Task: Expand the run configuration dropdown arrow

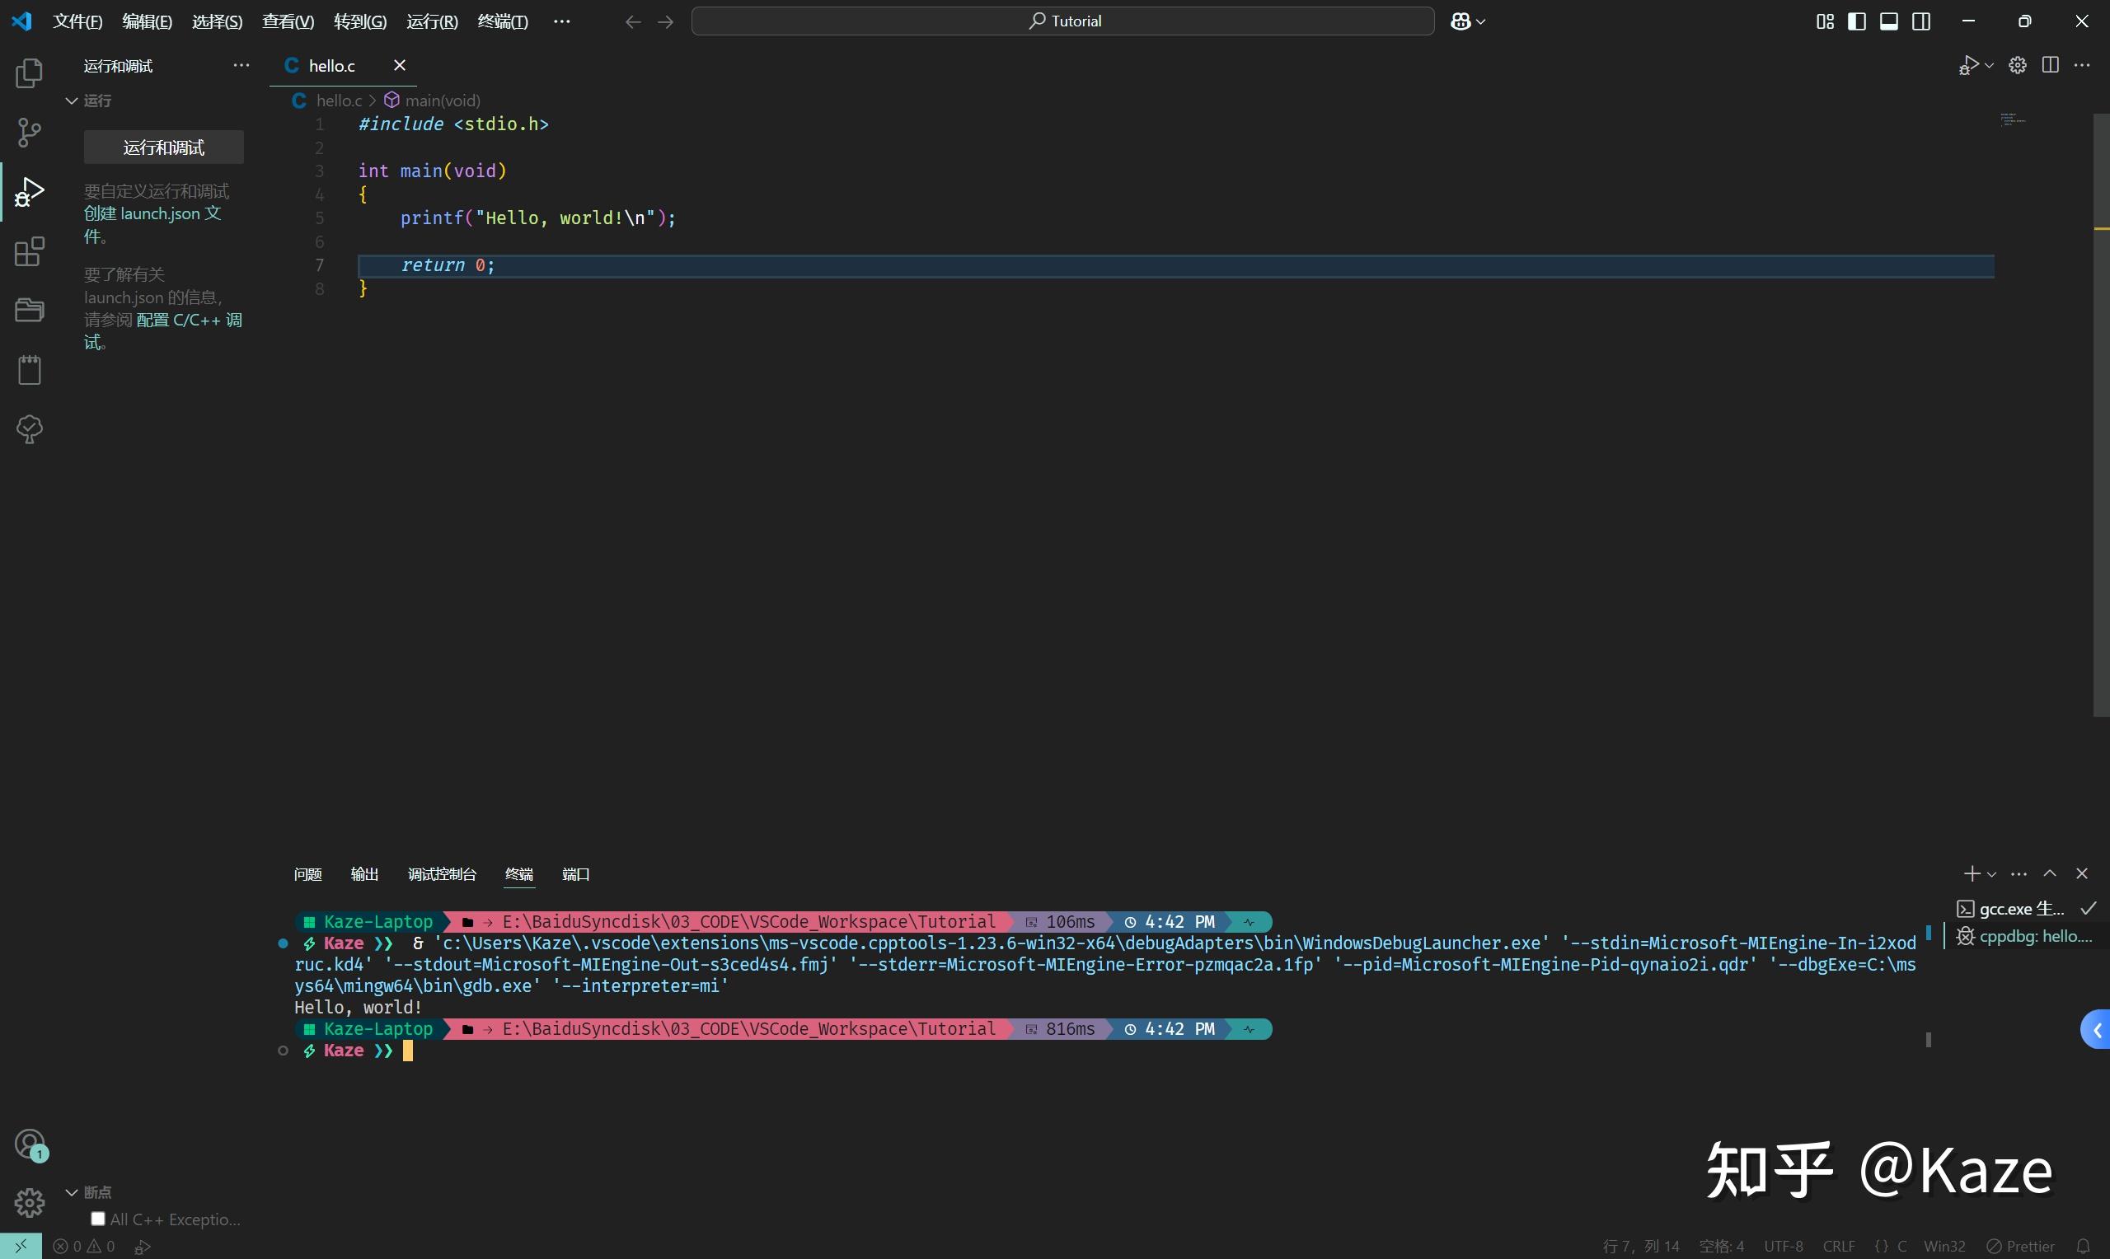Action: (x=1988, y=64)
